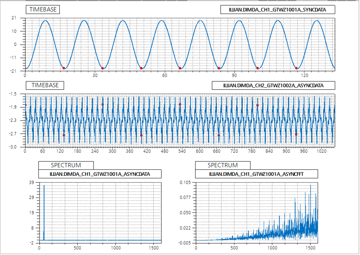Click the y-axis value -1.5 on the CH2 chart
The height and width of the screenshot is (255, 360).
point(13,94)
